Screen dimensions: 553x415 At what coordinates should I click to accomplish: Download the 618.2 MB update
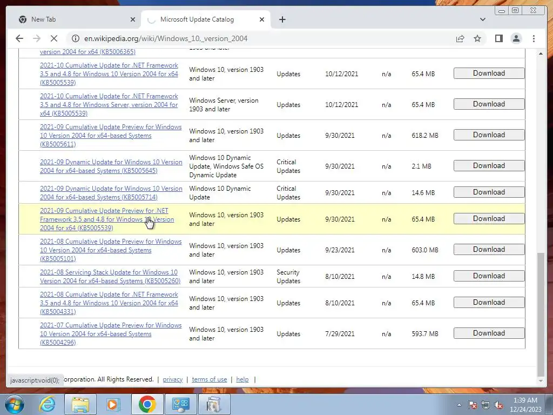[489, 135]
